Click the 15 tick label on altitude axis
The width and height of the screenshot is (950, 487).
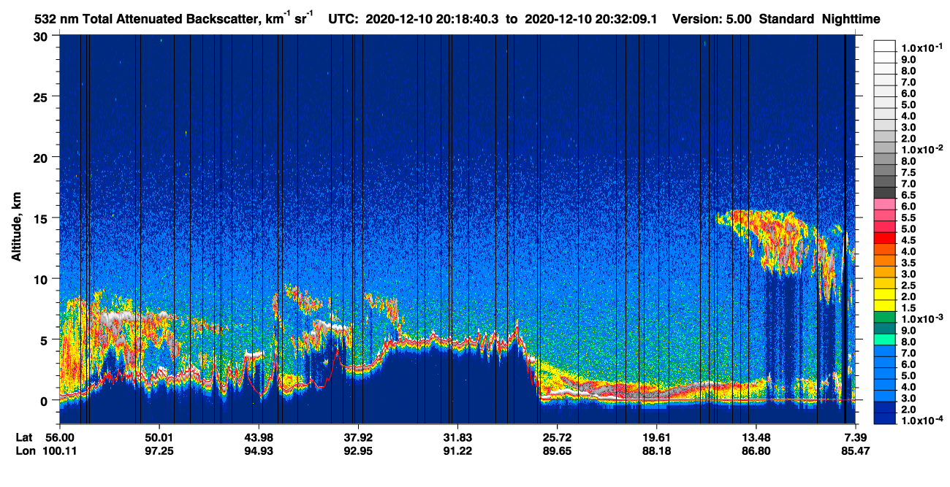(42, 218)
